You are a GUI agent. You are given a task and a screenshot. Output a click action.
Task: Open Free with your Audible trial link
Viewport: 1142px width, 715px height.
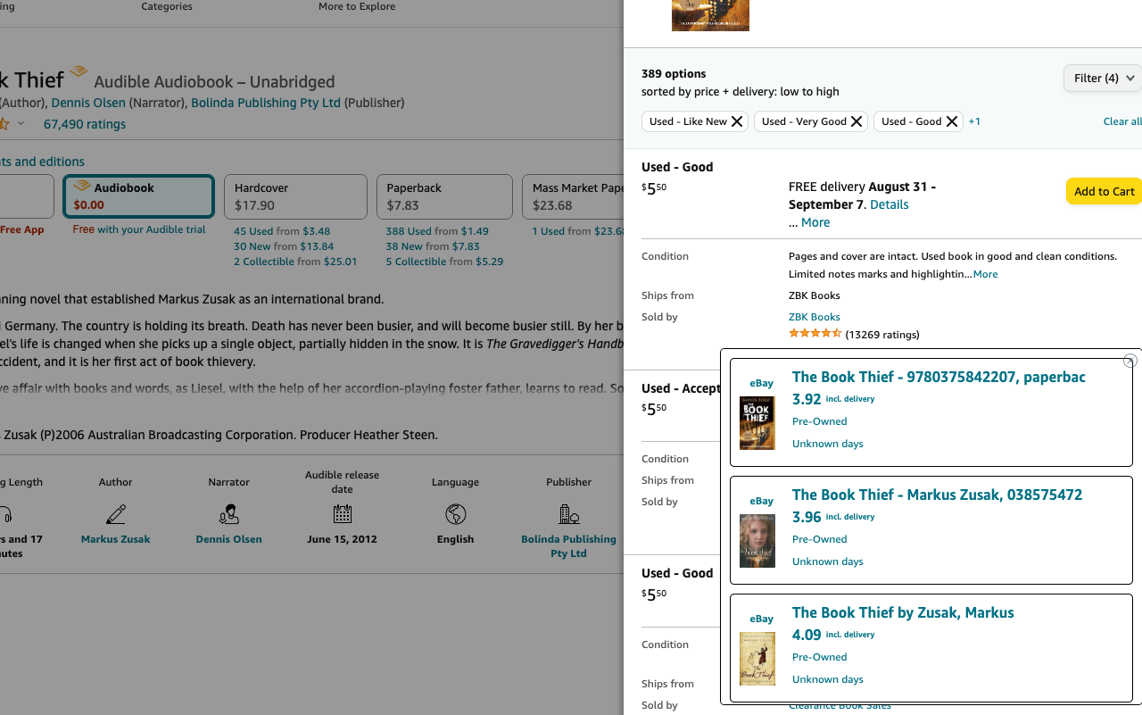coord(139,229)
